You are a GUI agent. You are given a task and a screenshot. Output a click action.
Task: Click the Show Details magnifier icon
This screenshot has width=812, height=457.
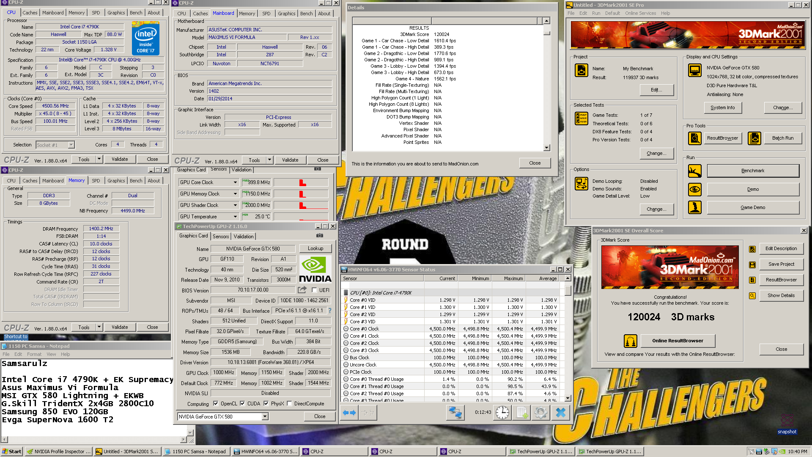(752, 296)
